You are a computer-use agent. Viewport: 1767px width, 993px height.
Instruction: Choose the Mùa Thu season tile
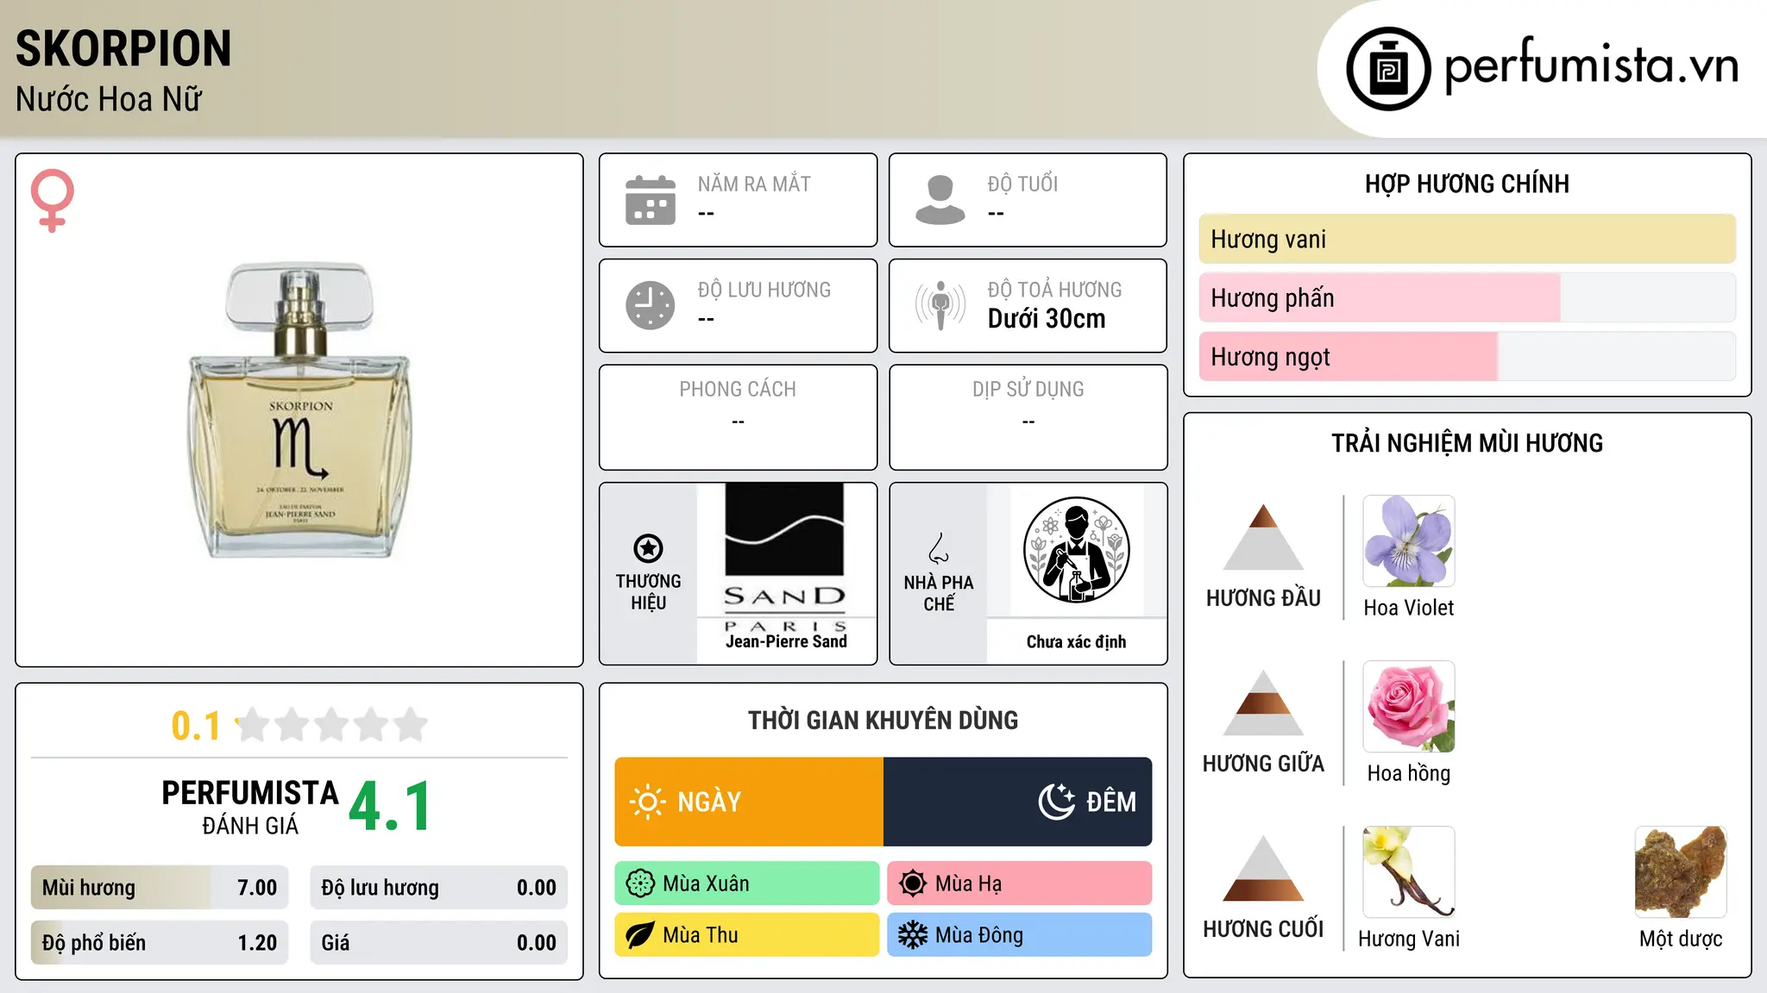click(747, 935)
